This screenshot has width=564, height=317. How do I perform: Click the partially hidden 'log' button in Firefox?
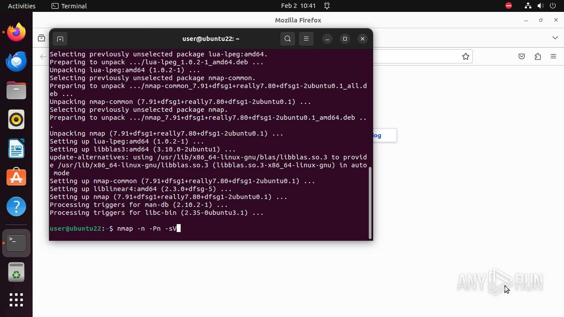385,135
